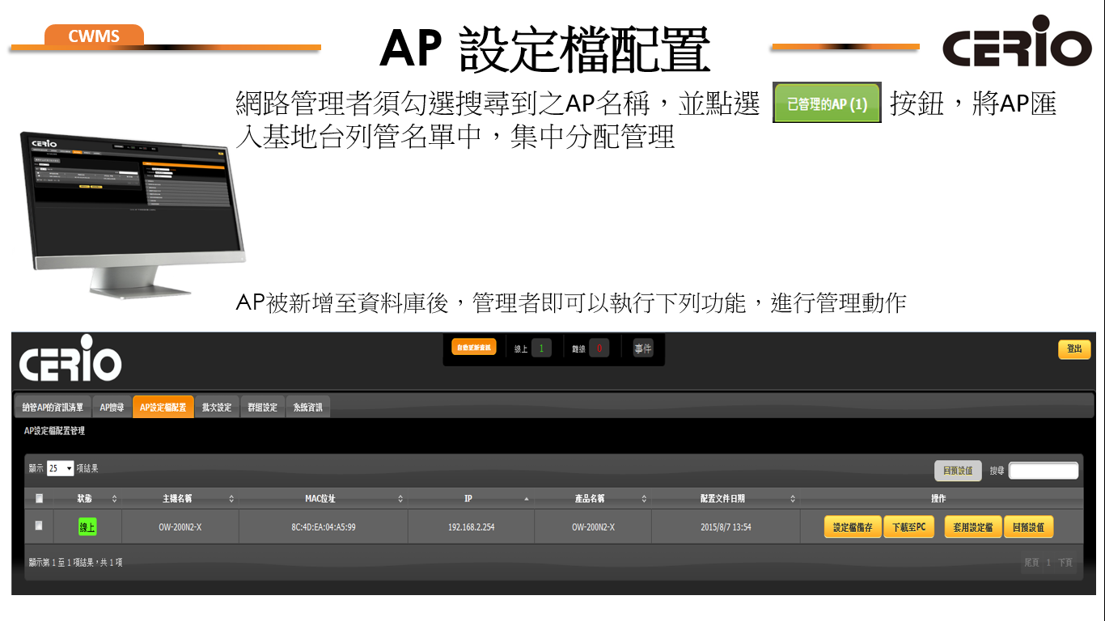The image size is (1105, 621).
Task: Click OW-200N2-X in the 主機名稱 column
Action: point(180,527)
